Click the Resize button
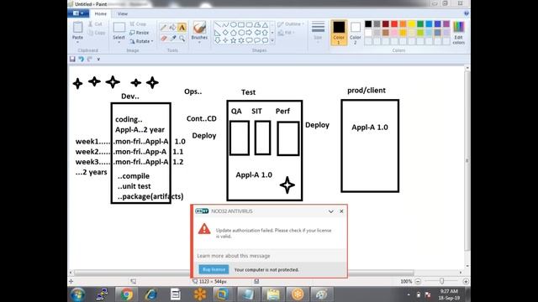 pos(140,33)
